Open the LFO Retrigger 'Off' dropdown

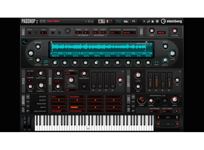[x=154, y=111]
